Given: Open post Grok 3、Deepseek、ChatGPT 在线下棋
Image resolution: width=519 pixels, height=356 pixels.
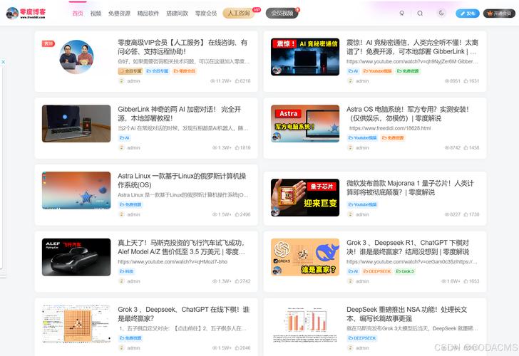Looking at the screenshot, I should click(x=183, y=314).
